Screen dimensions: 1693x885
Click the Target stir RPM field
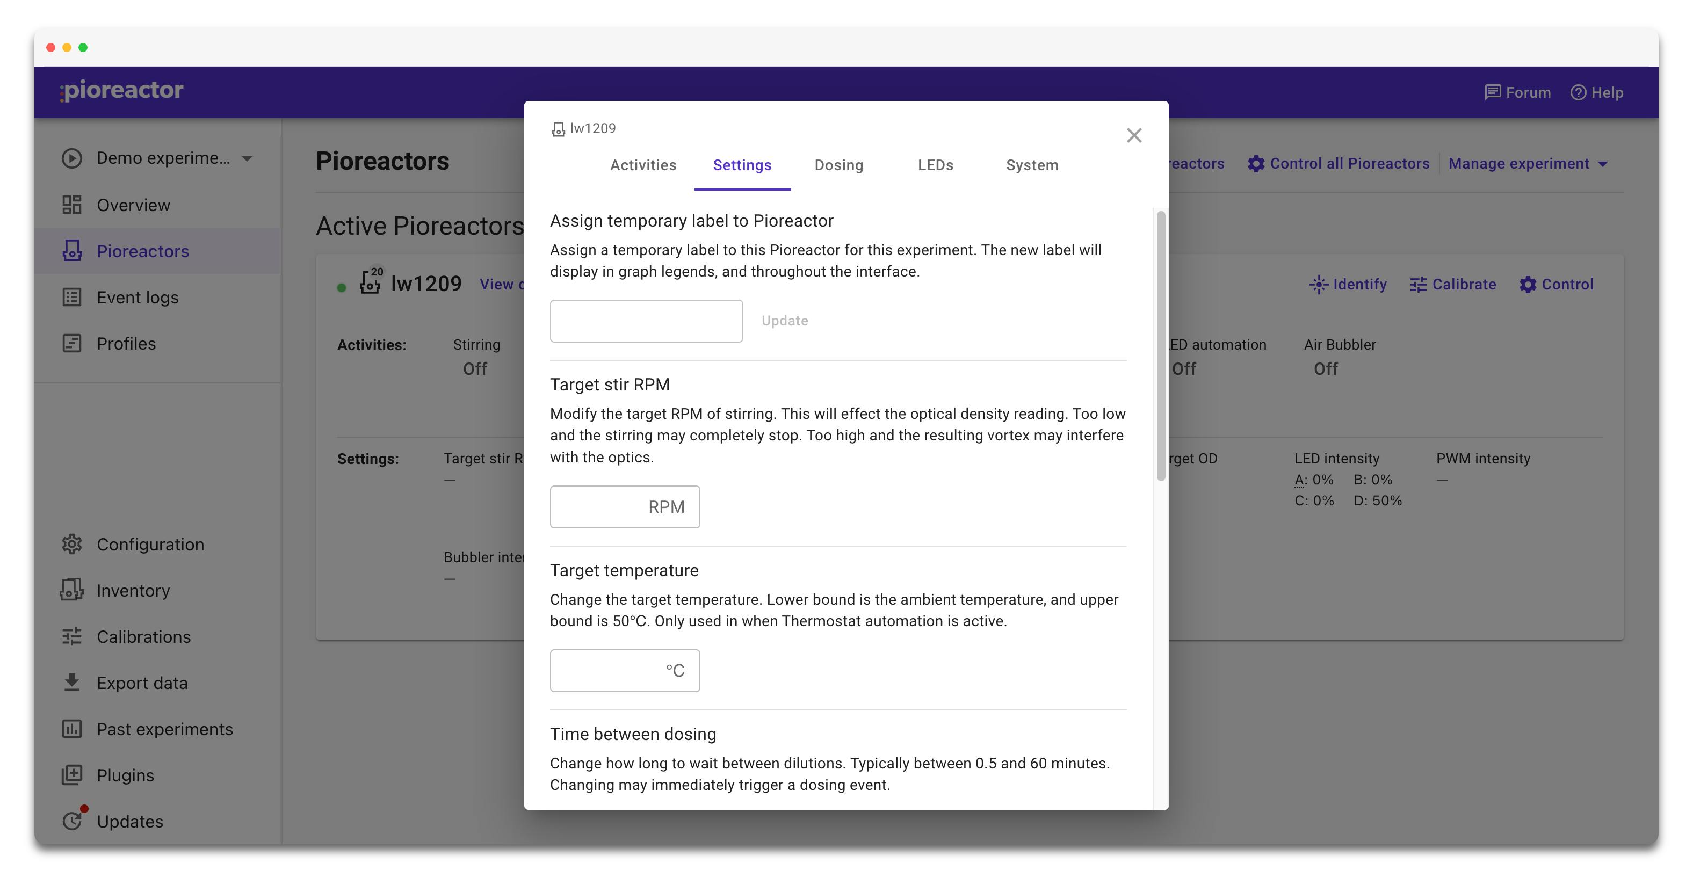(624, 506)
